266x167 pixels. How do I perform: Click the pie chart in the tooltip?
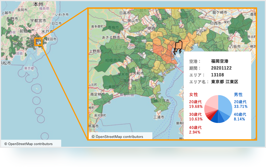(x=218, y=109)
